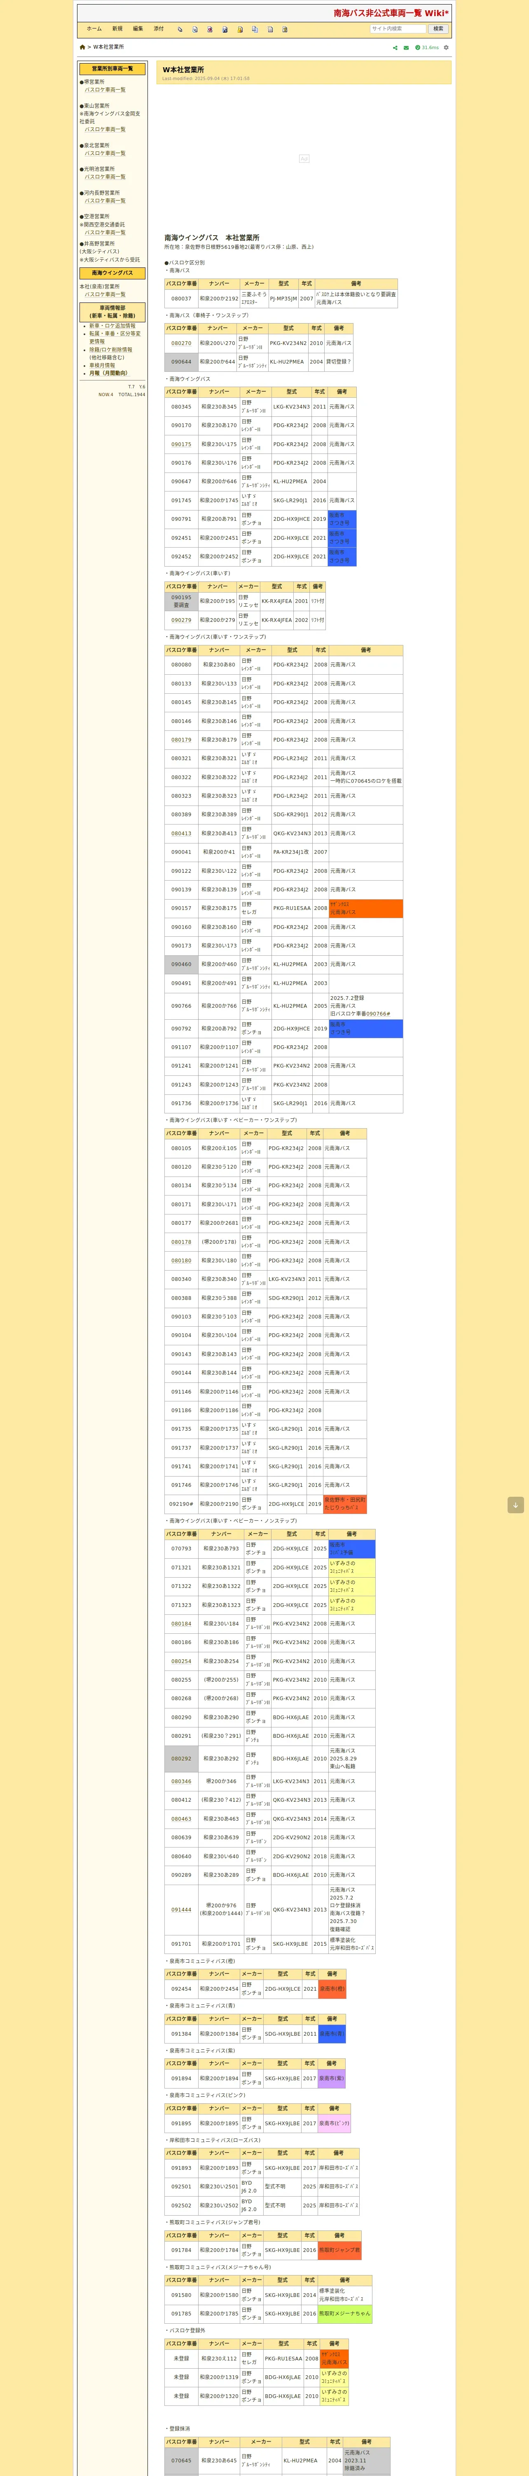Image resolution: width=529 pixels, height=2476 pixels.
Task: Click the clock icon beside 31.6ms
Action: 418,47
